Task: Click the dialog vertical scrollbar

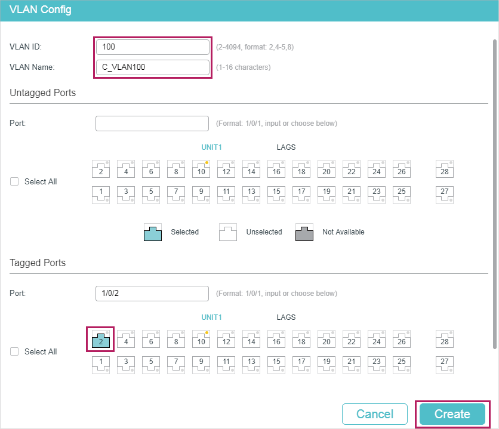Action: [495, 194]
